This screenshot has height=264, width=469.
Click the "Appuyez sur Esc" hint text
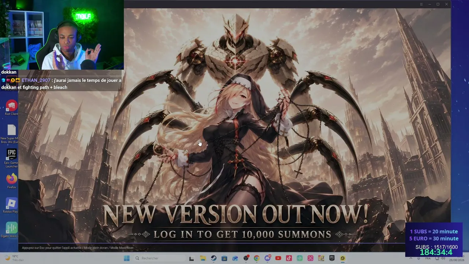pos(78,248)
